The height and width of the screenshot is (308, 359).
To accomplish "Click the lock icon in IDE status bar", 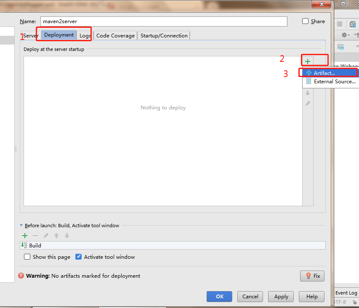I will tap(354, 302).
